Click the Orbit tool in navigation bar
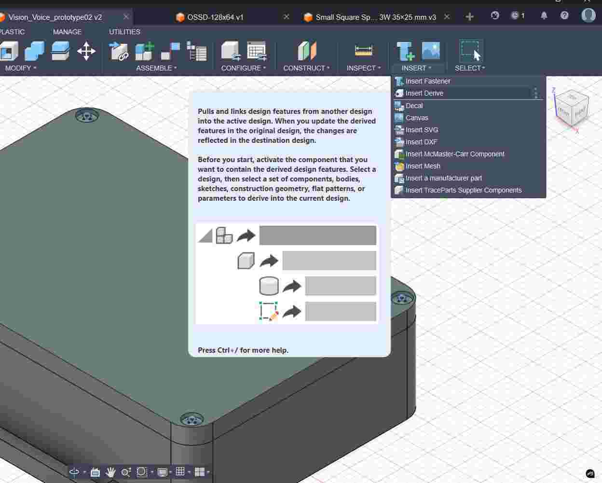The image size is (602, 483). point(74,472)
